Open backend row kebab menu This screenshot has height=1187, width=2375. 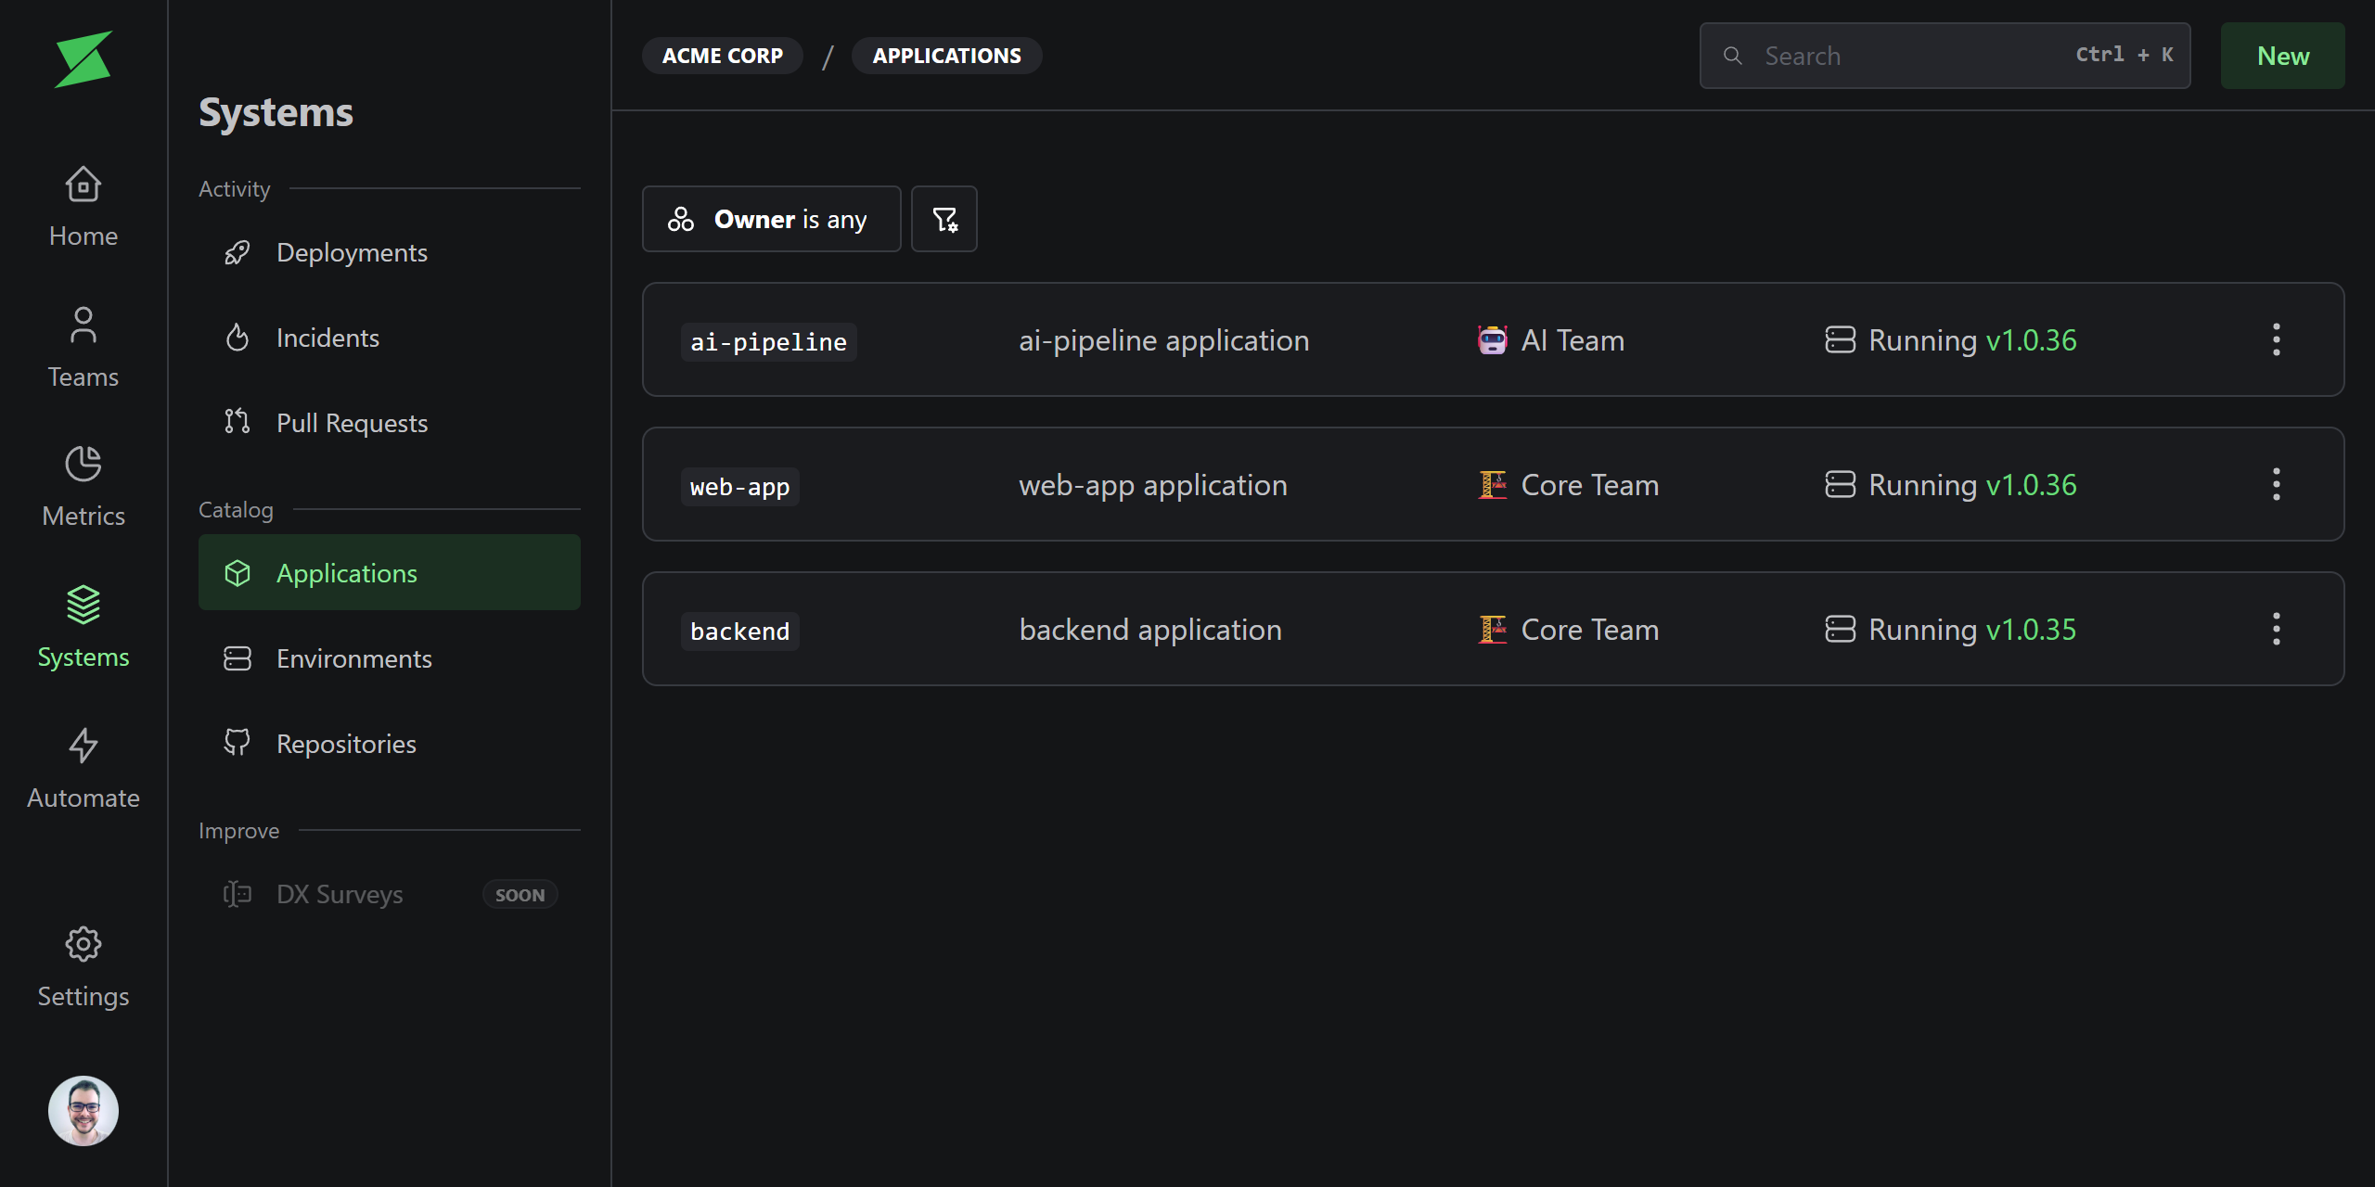[2276, 629]
